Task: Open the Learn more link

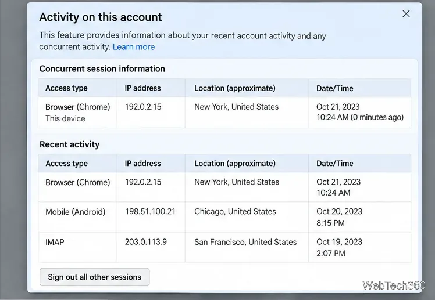Action: click(134, 47)
